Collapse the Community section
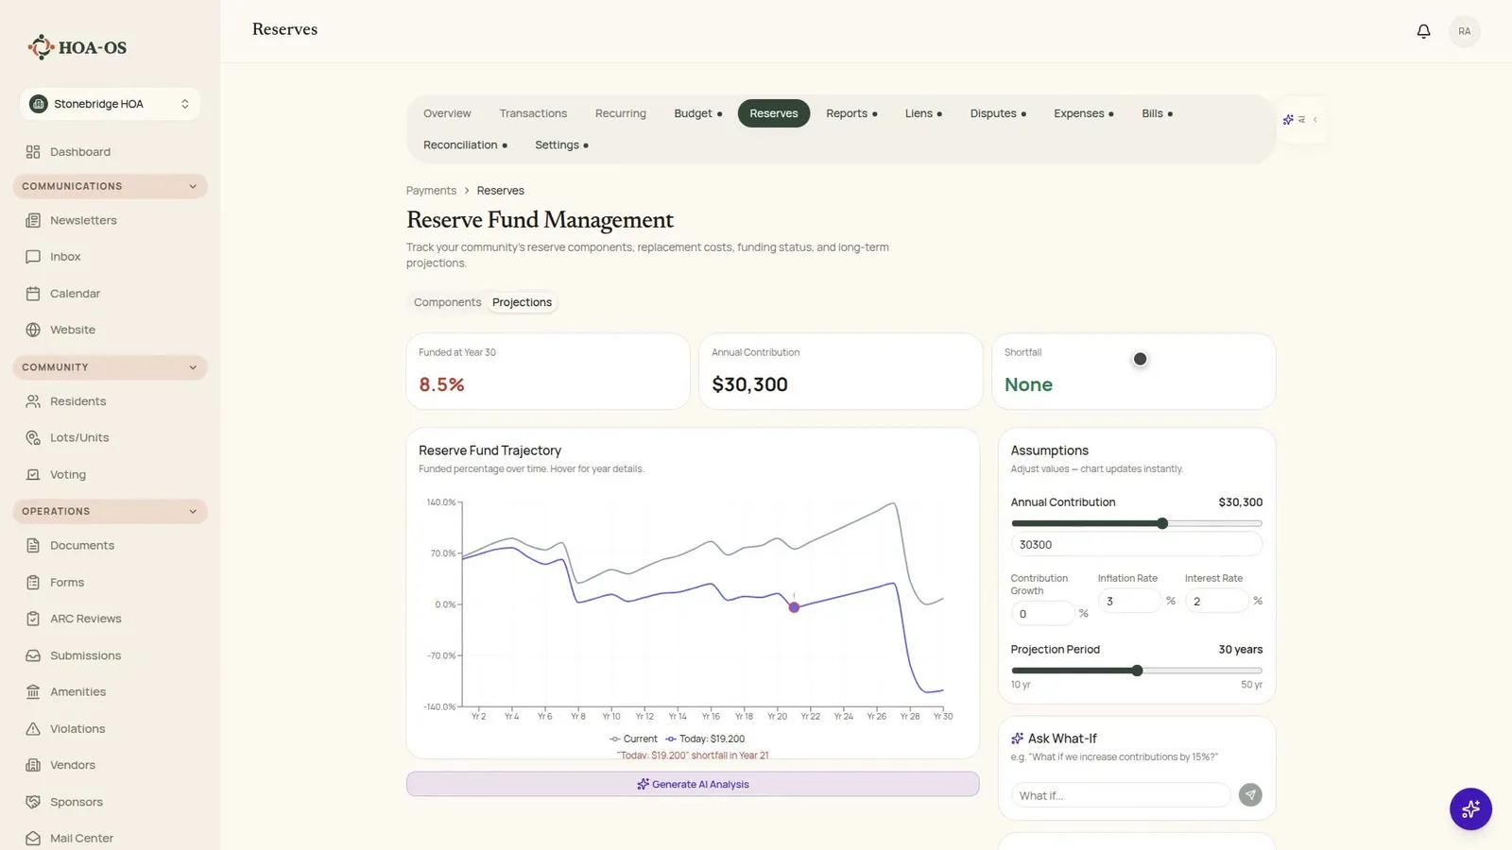The height and width of the screenshot is (850, 1512). [110, 367]
